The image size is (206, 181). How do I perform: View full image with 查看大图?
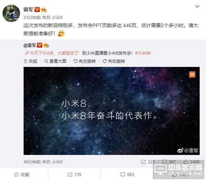[x=55, y=61]
